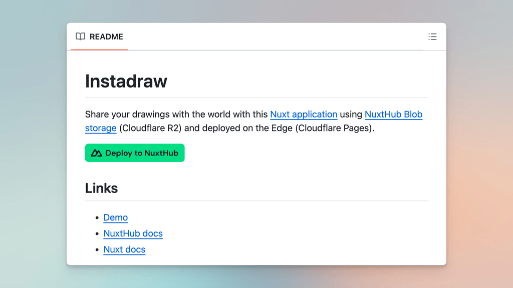The width and height of the screenshot is (513, 288).
Task: Click the Instadraw page heading
Action: tap(126, 81)
